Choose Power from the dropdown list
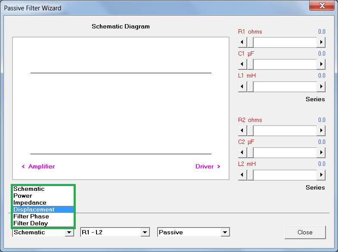The image size is (338, 252). (x=43, y=196)
